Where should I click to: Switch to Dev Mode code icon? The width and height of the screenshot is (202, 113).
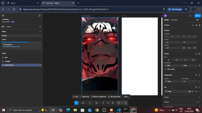126,103
